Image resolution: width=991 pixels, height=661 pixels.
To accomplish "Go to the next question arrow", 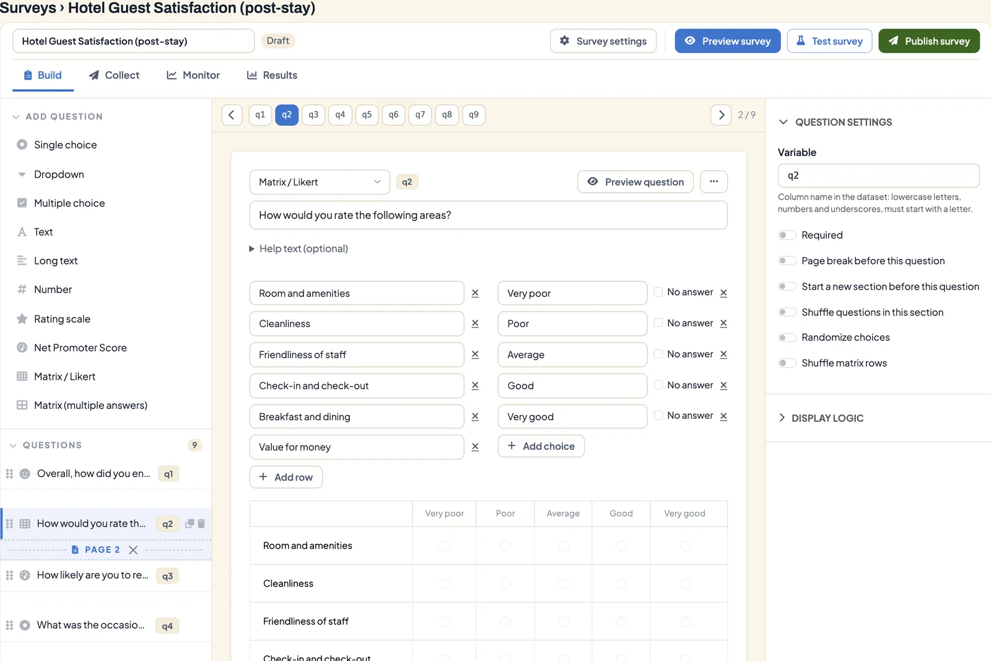I will (x=721, y=115).
